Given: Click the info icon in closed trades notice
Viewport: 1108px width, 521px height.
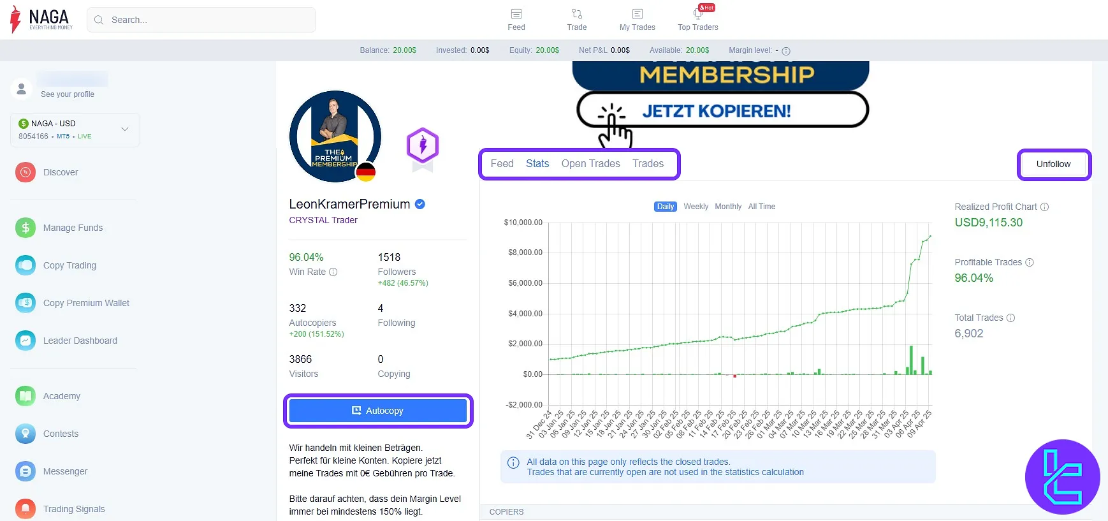Looking at the screenshot, I should tap(513, 463).
